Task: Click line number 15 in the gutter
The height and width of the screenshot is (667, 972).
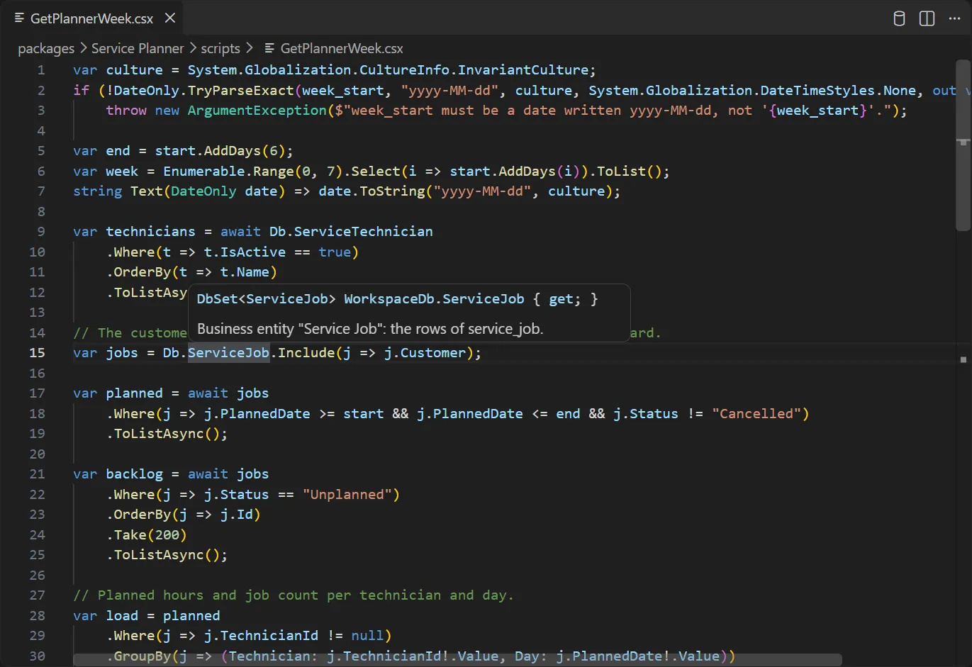Action: click(x=37, y=353)
